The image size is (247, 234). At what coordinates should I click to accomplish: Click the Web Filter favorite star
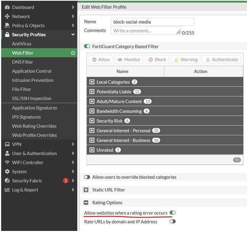pos(73,53)
